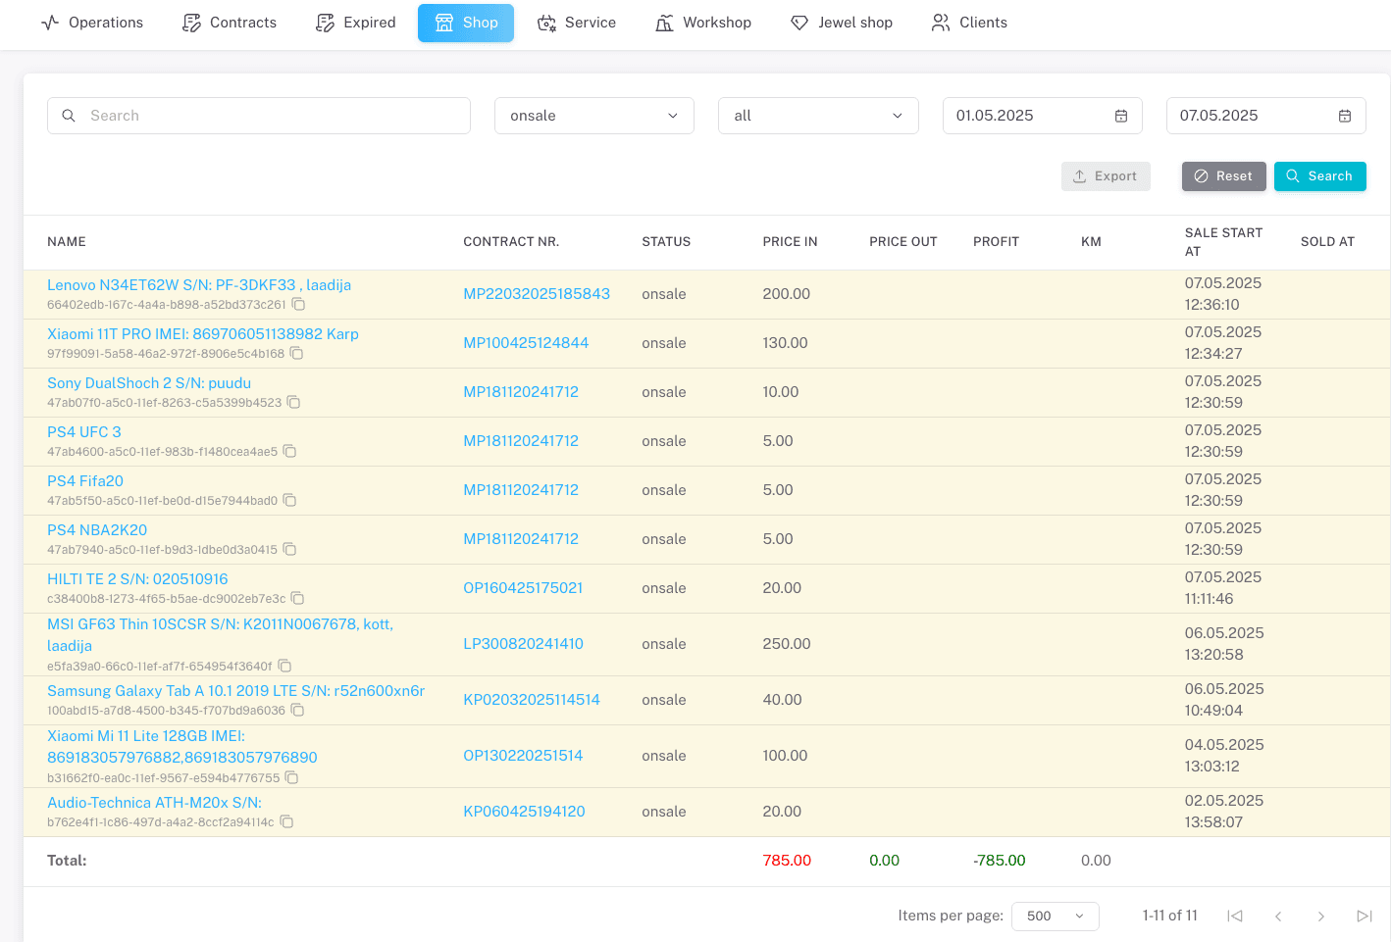Click the Reset filters button
This screenshot has width=1391, height=942.
(1223, 176)
